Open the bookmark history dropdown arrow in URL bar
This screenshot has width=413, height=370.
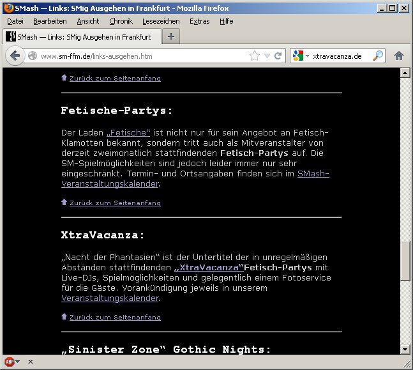267,56
